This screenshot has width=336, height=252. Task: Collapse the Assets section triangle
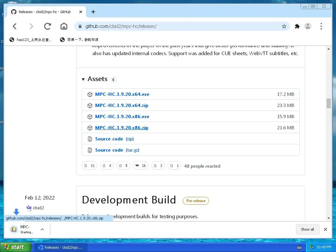(83, 79)
